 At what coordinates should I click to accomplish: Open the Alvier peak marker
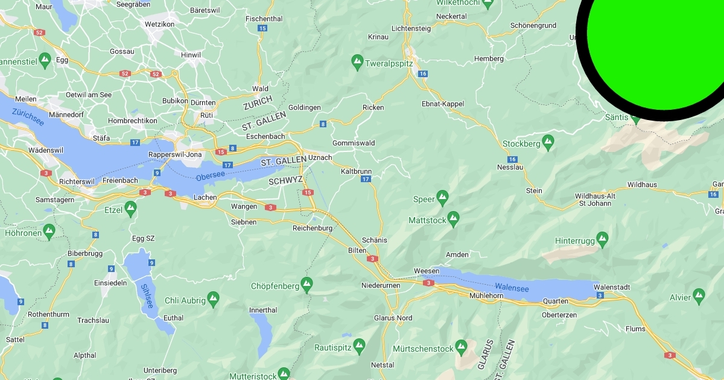(x=699, y=296)
